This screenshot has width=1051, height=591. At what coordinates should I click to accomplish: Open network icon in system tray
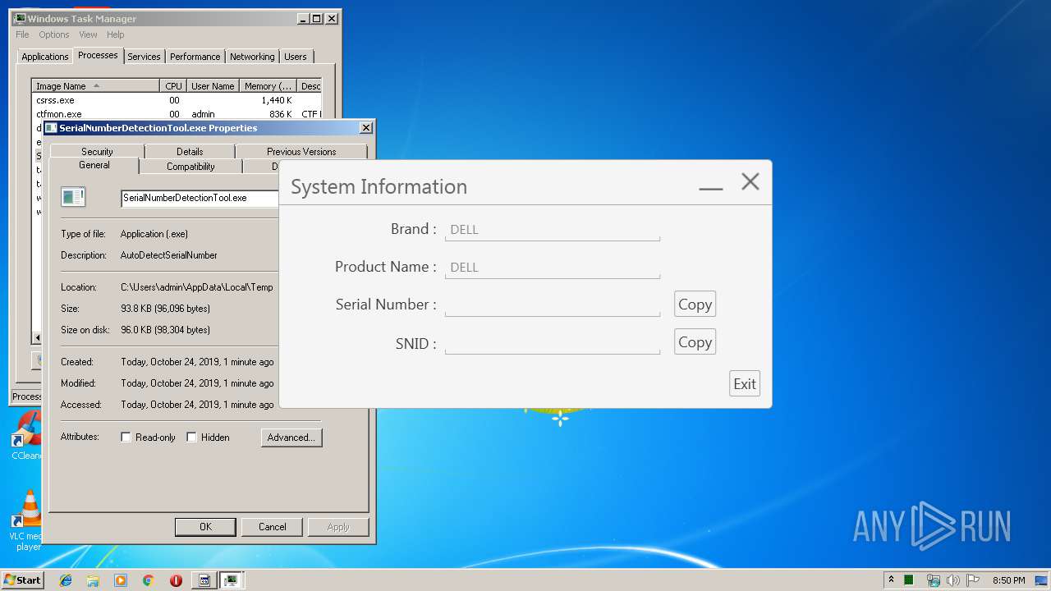tap(933, 580)
